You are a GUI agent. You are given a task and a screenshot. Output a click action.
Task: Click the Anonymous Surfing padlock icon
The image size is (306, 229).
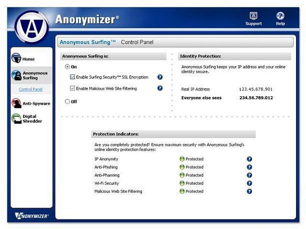click(16, 75)
